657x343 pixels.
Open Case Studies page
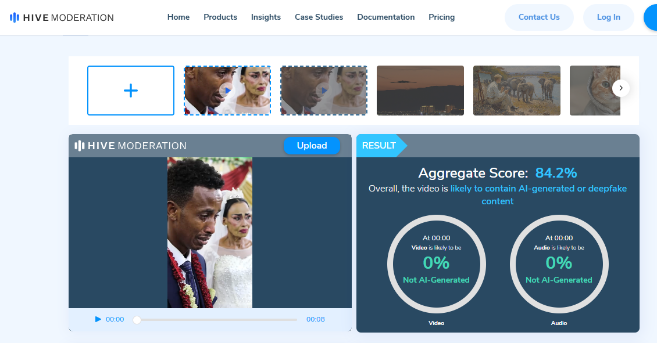(319, 17)
